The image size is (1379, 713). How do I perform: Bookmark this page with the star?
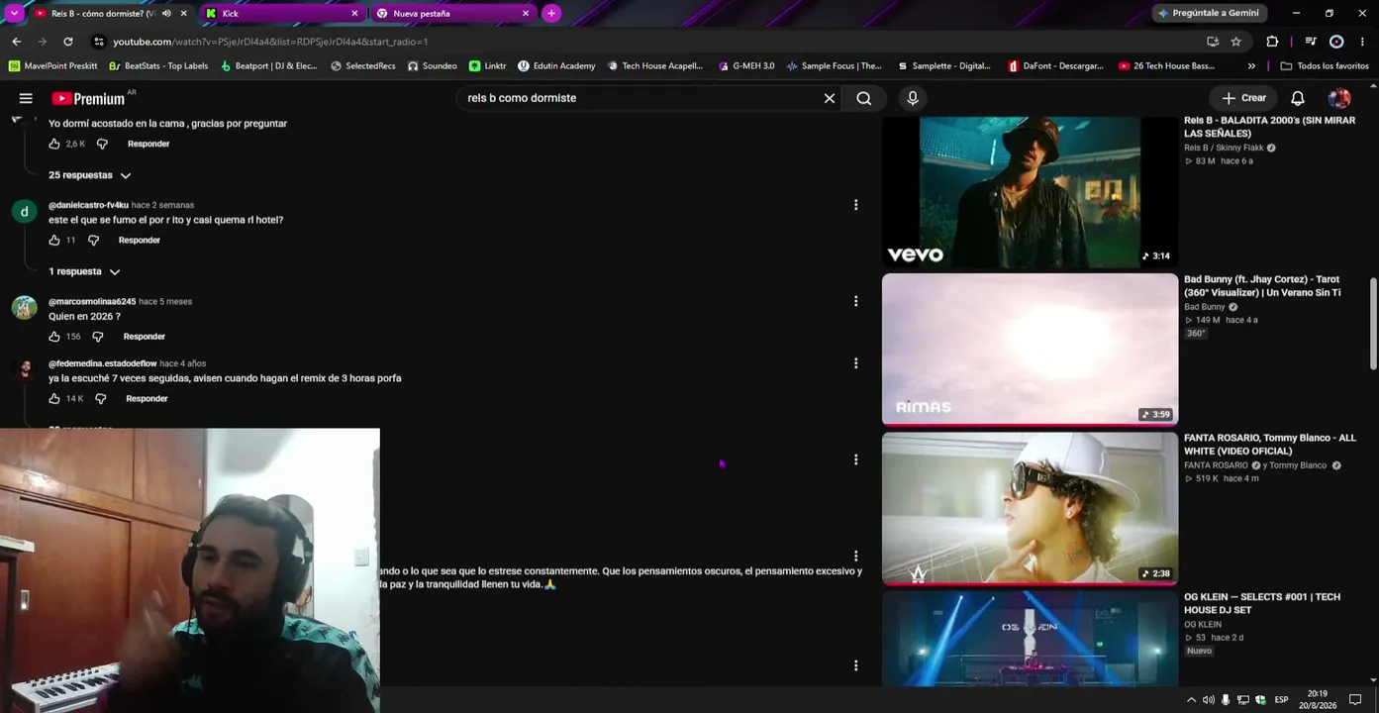(x=1236, y=42)
